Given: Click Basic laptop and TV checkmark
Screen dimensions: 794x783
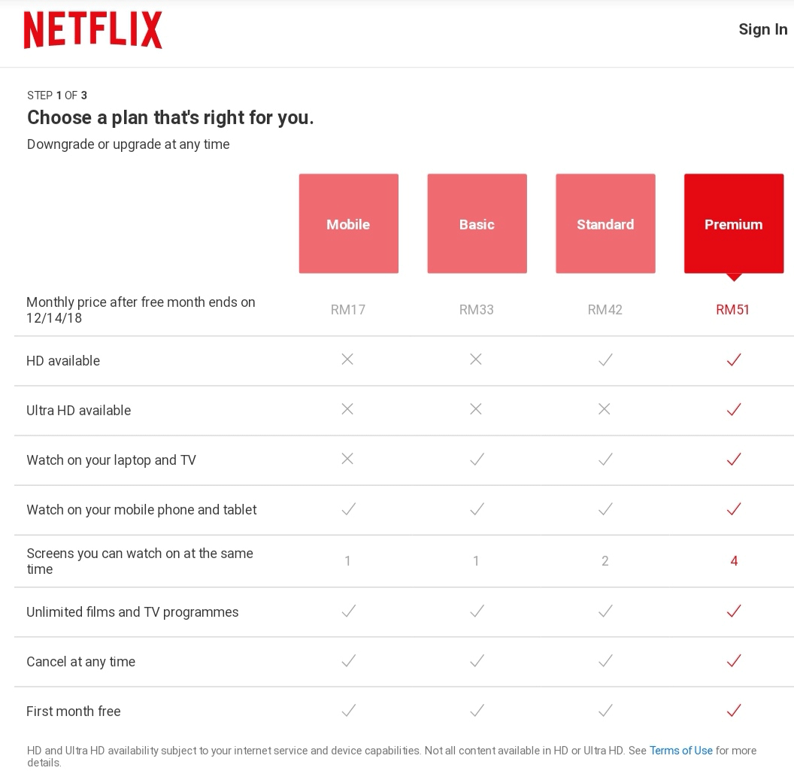Looking at the screenshot, I should (x=477, y=460).
